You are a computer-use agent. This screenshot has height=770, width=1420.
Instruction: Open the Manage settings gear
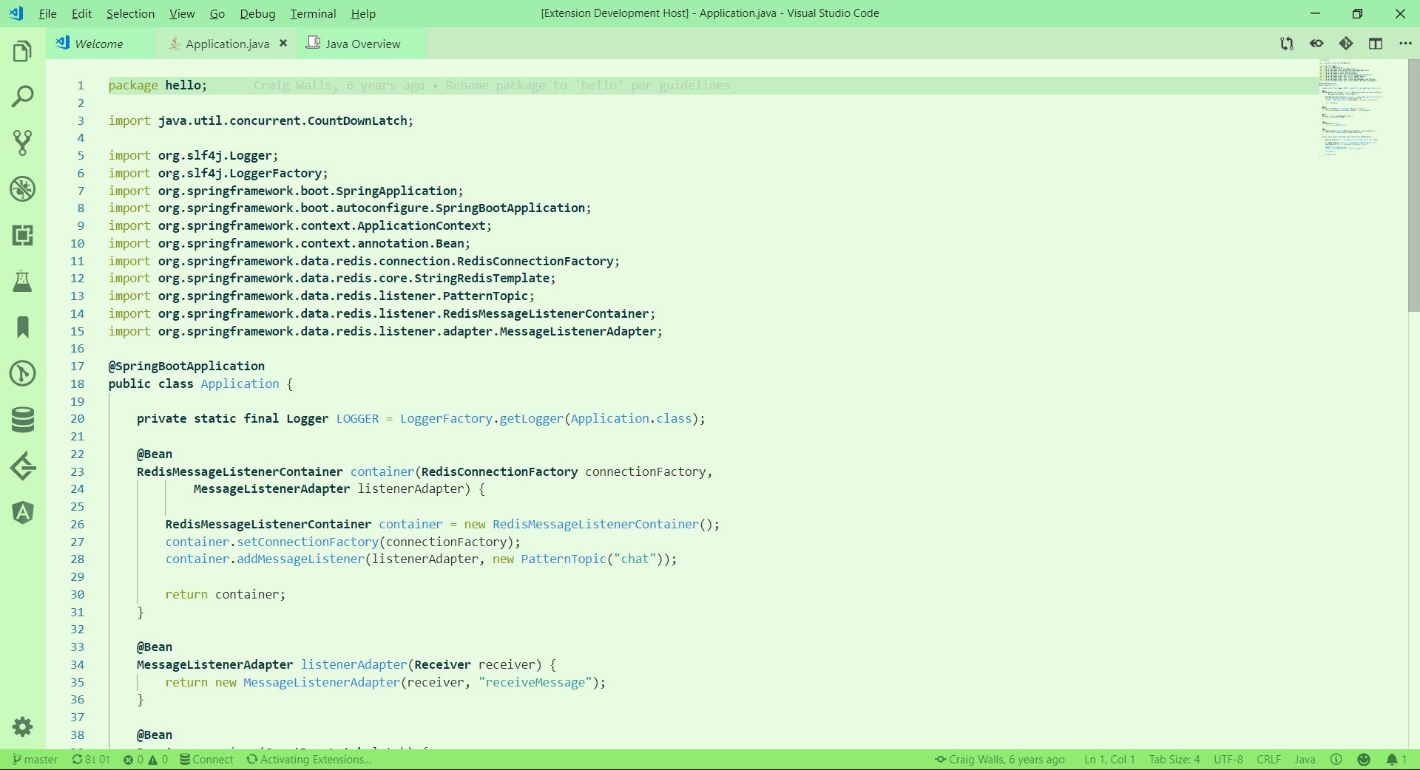[x=23, y=726]
